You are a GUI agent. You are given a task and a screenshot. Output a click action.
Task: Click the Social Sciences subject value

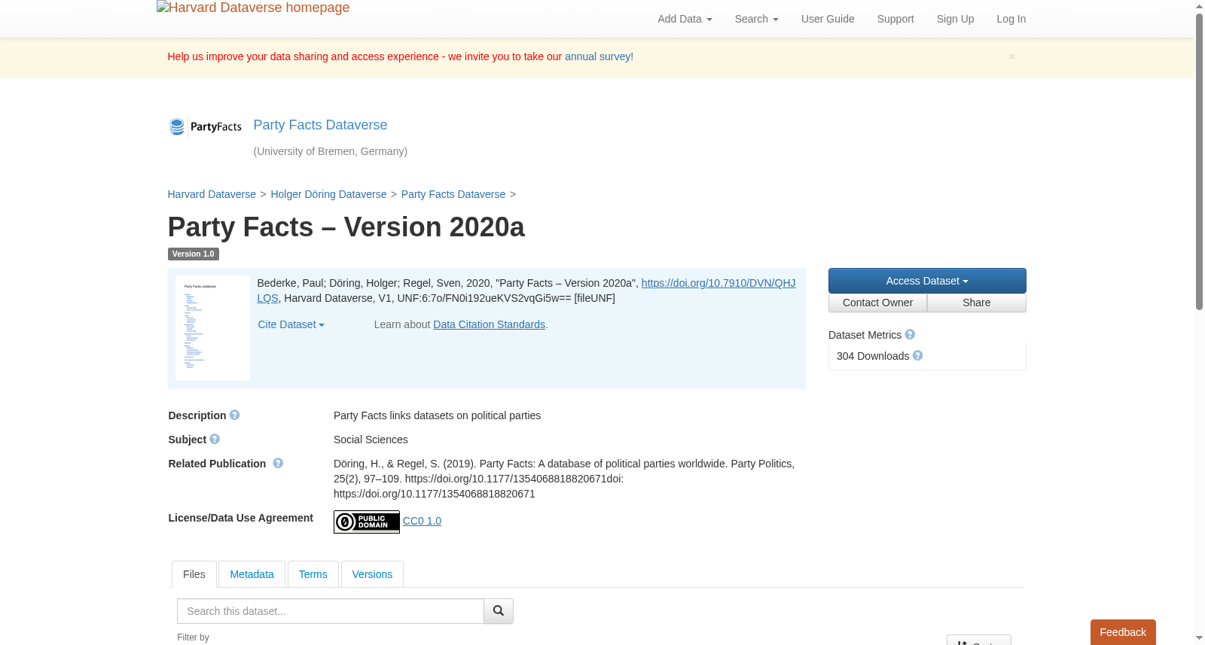pos(371,440)
